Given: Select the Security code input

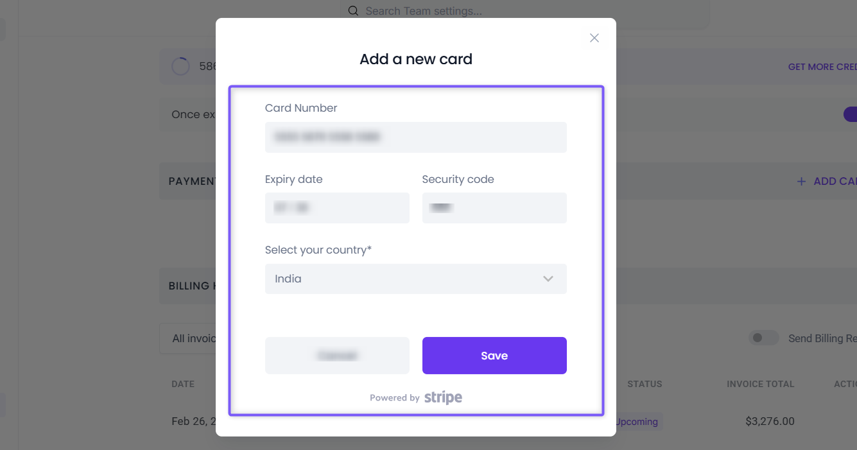Looking at the screenshot, I should click(x=494, y=208).
